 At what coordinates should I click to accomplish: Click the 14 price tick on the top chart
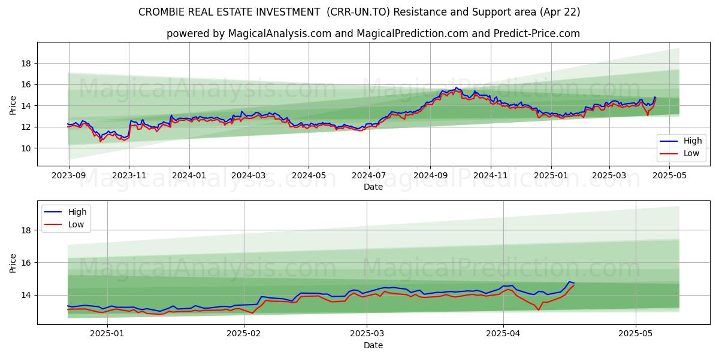click(x=28, y=106)
